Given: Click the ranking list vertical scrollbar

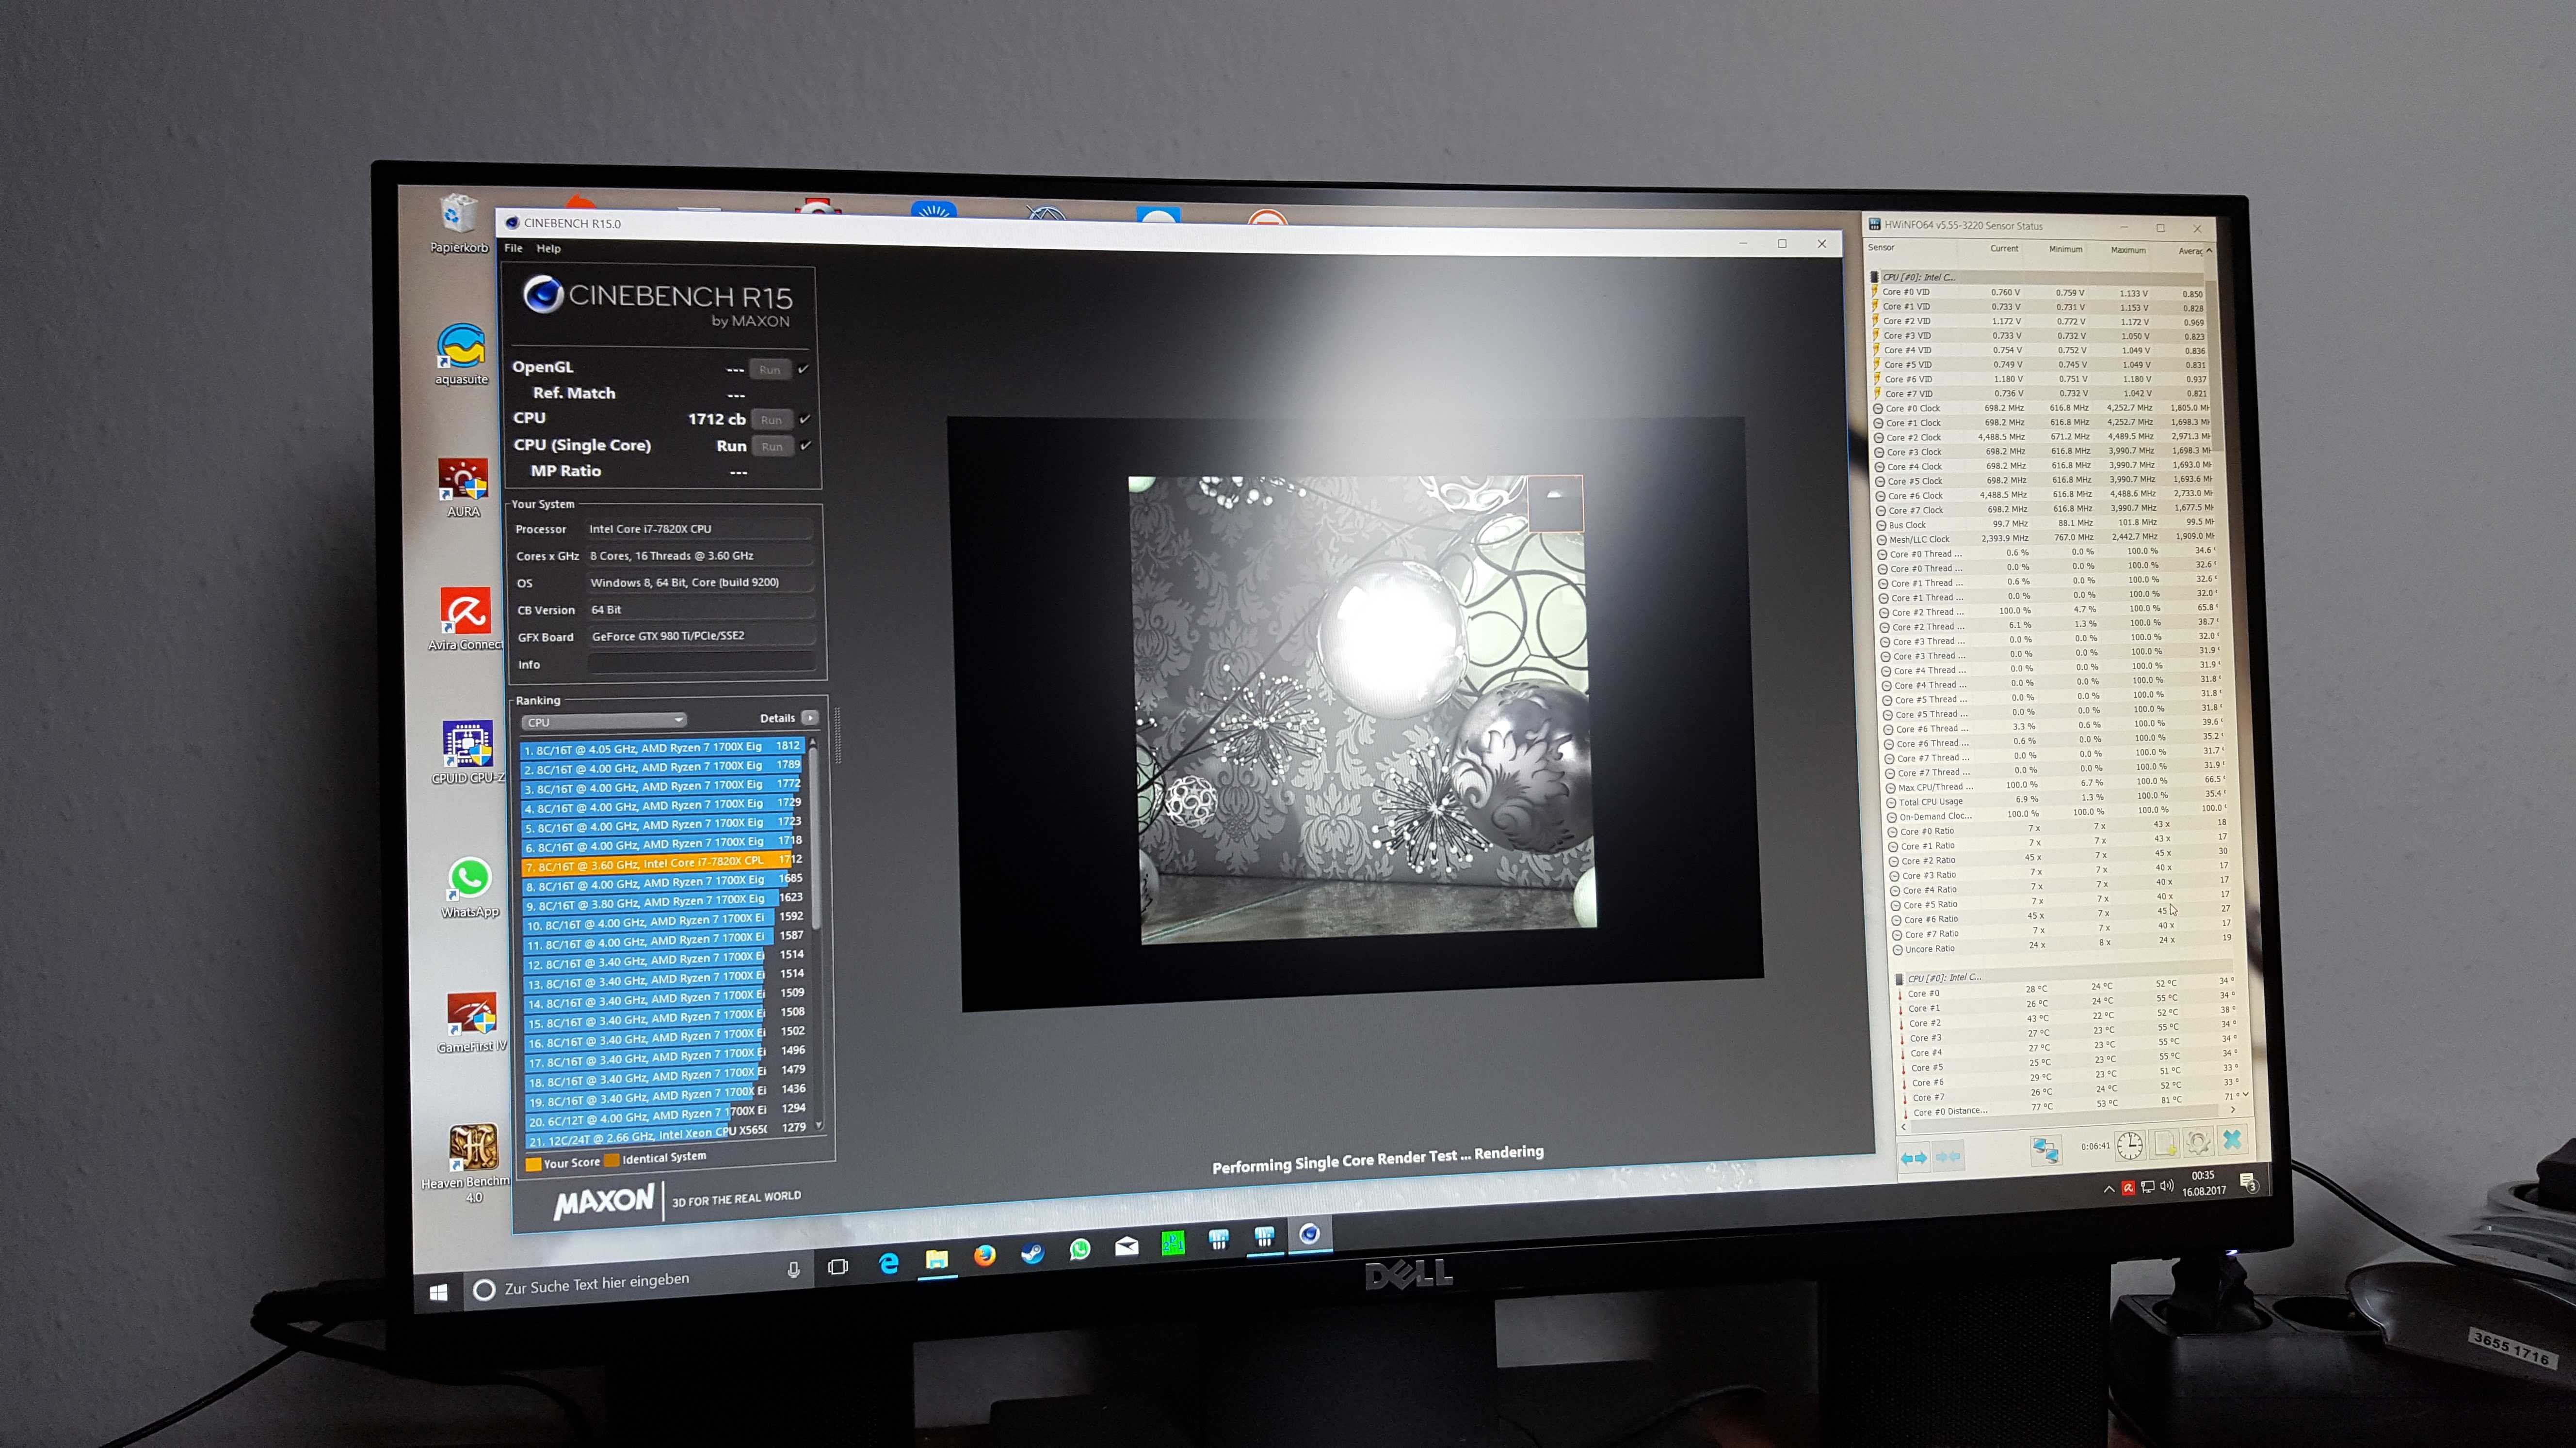Looking at the screenshot, I should (816, 839).
